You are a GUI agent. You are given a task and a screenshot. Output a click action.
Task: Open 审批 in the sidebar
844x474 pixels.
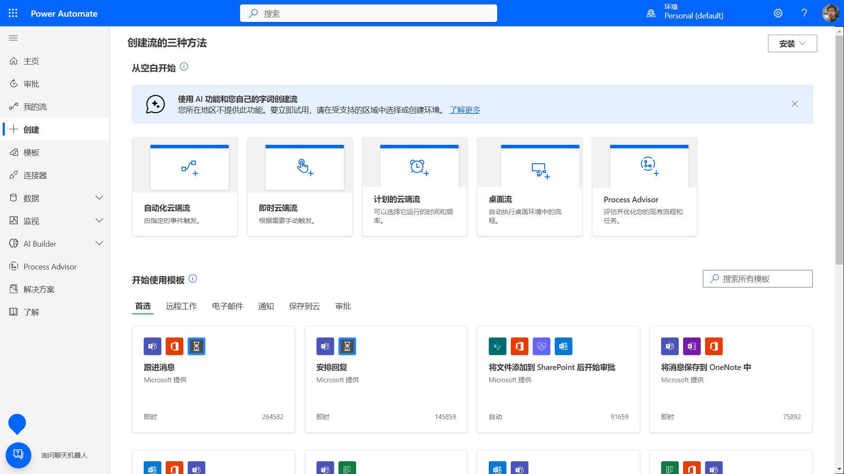[55, 84]
